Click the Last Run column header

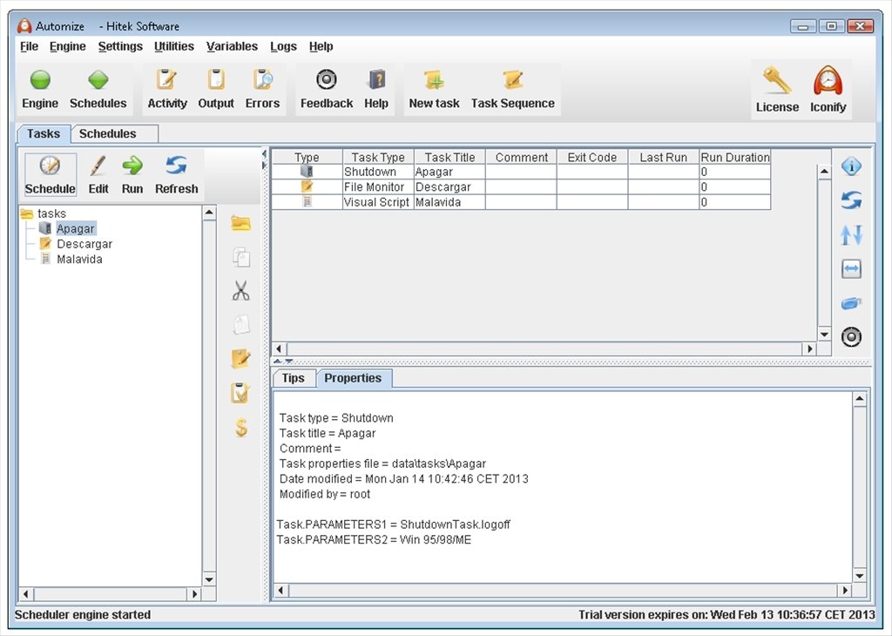click(663, 157)
